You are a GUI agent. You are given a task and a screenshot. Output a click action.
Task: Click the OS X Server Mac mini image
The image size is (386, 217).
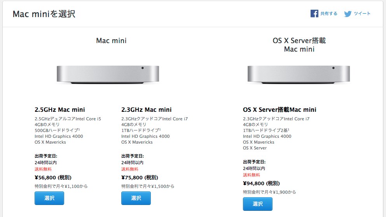coord(299,75)
